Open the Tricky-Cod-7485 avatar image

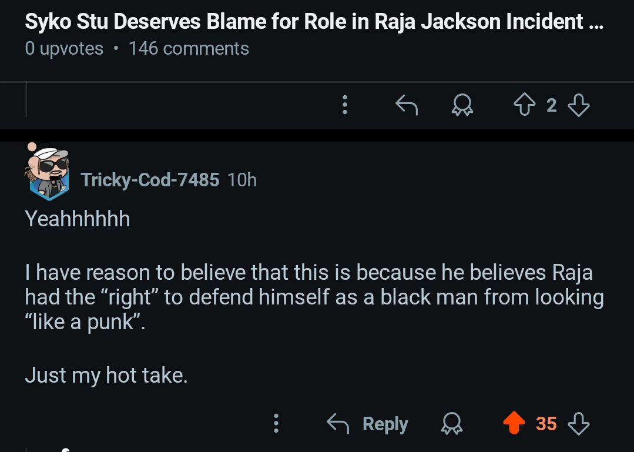coord(48,172)
